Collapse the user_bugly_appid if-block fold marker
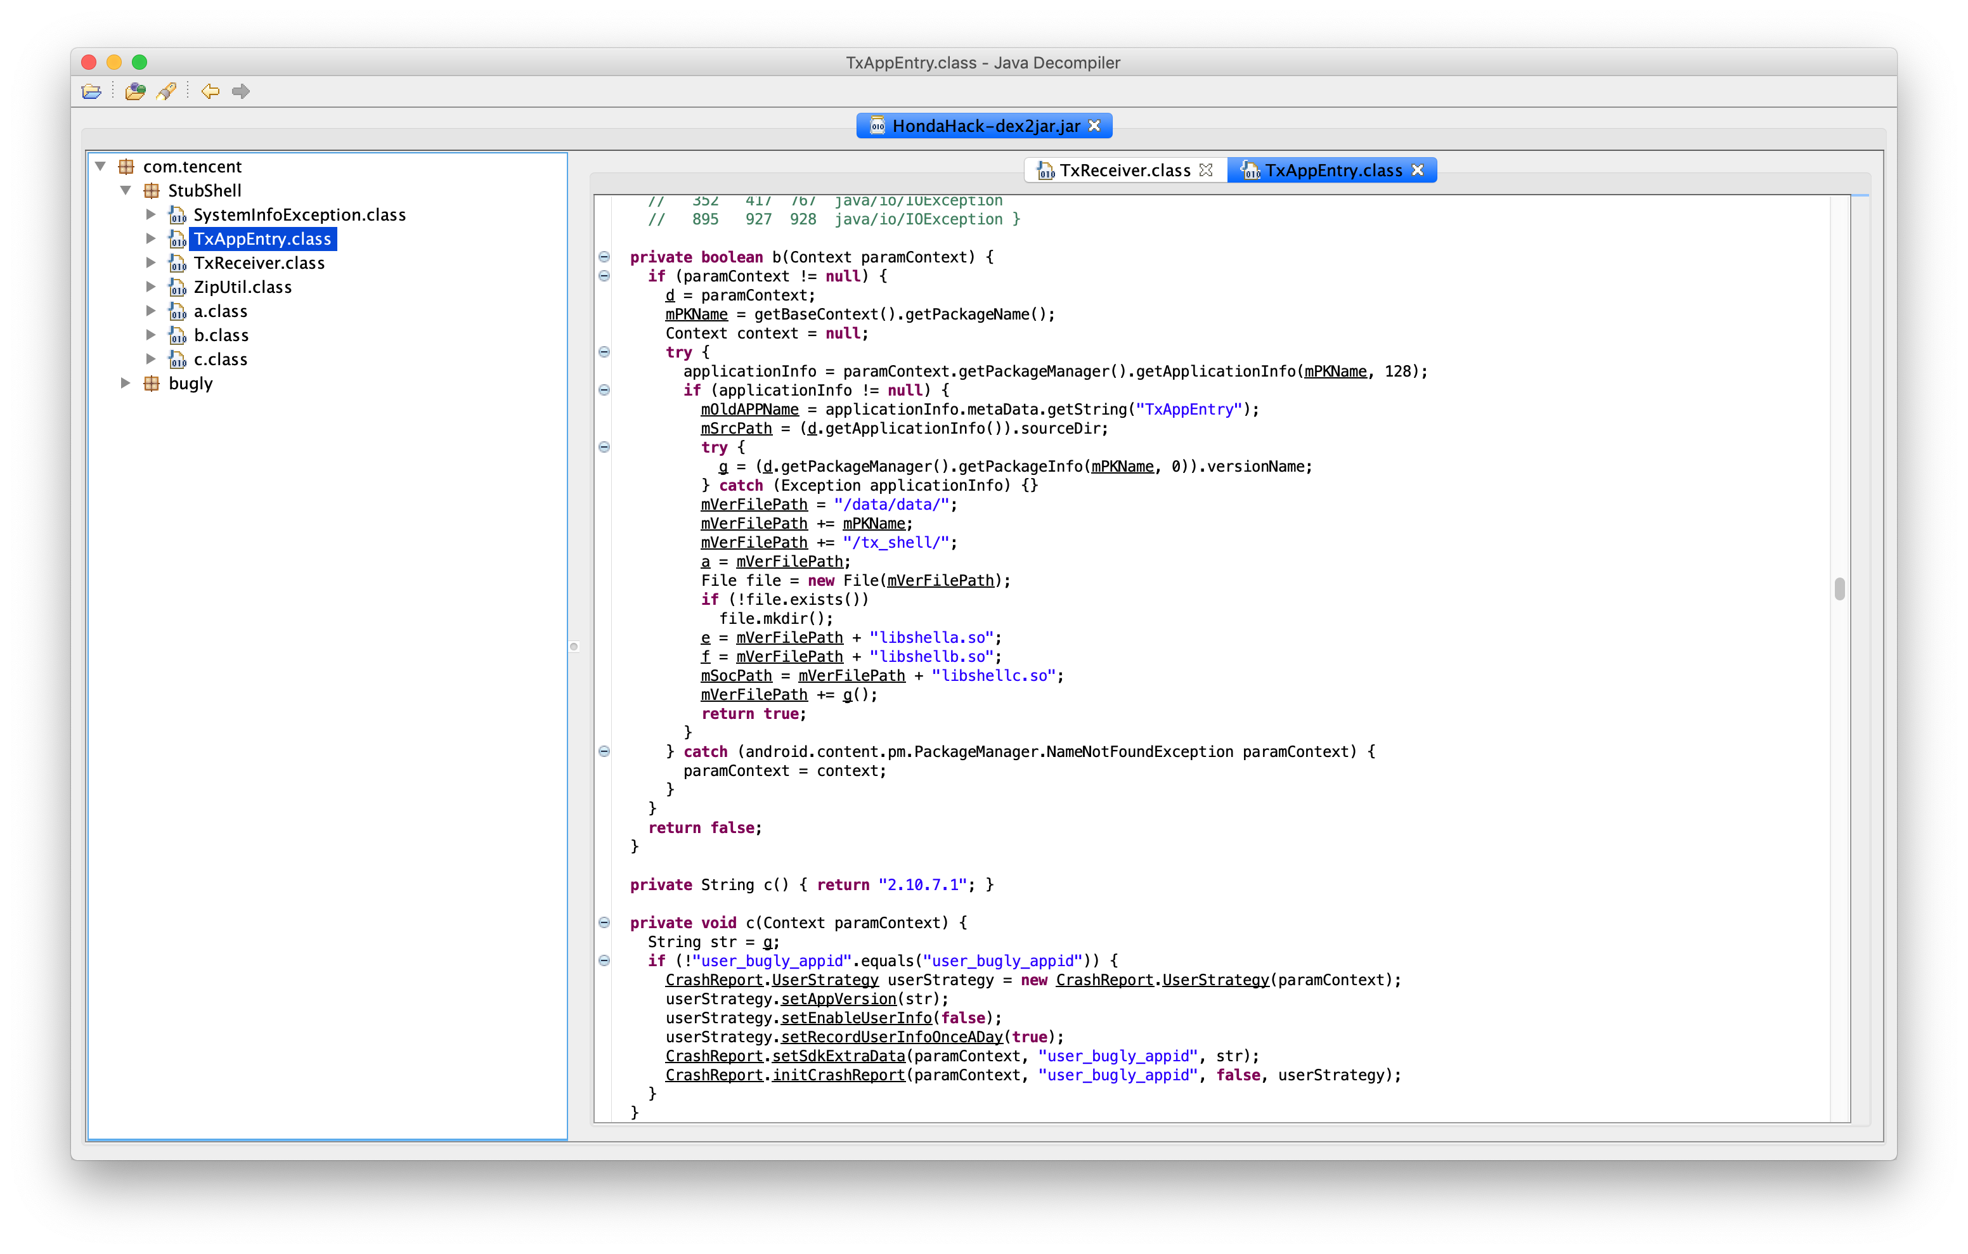This screenshot has width=1968, height=1254. [604, 960]
